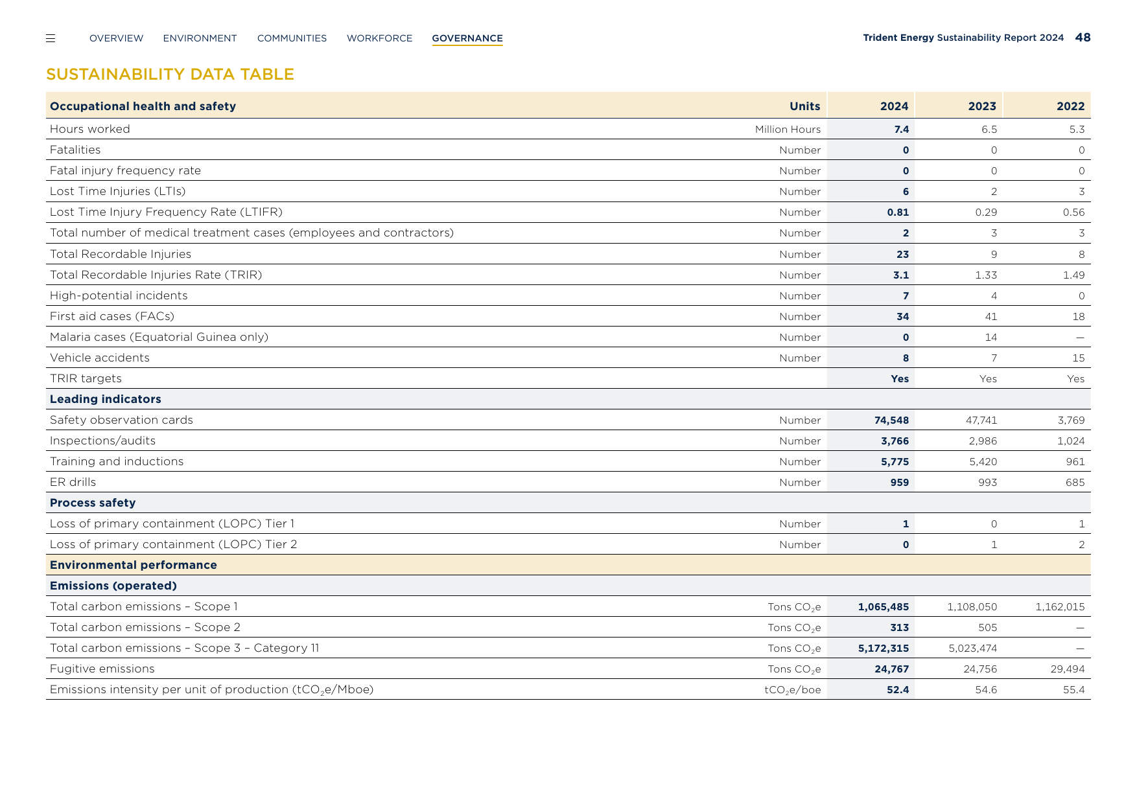Select the Governance section tab
Screen dimensions: 1137x804
coord(467,38)
